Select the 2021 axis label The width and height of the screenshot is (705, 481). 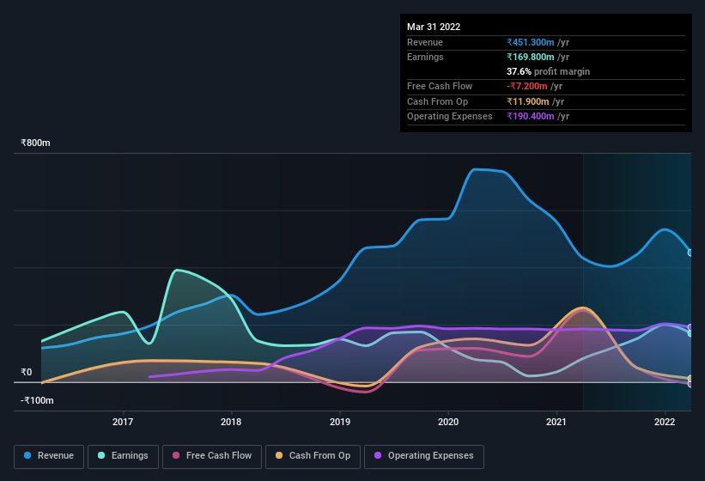coord(556,422)
